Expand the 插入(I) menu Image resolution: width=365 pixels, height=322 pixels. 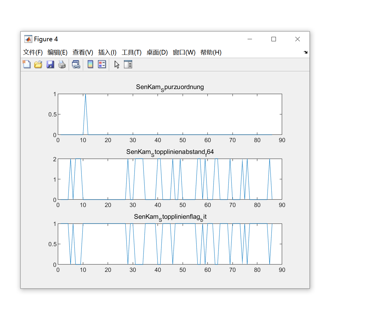tap(107, 52)
